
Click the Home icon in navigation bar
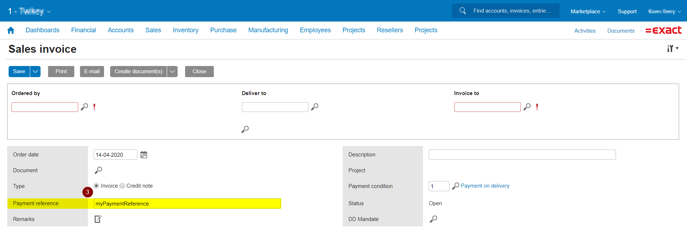click(x=11, y=30)
